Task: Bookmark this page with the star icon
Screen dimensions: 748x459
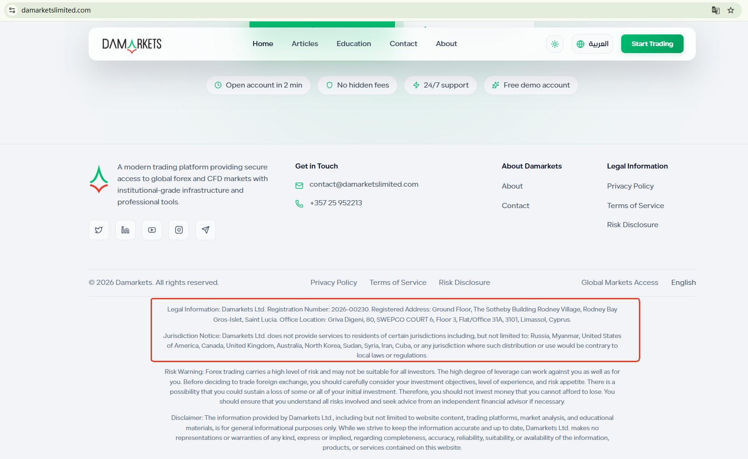Action: (x=731, y=10)
